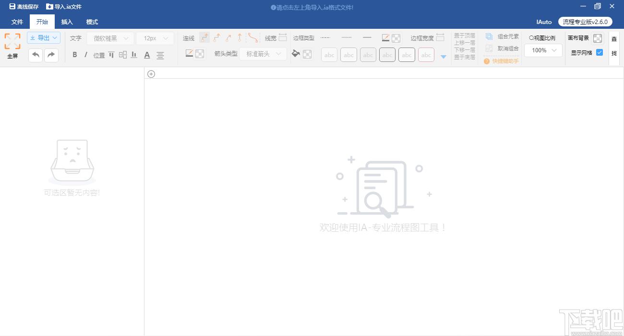Open the 导出 export dropdown
The image size is (624, 336).
click(44, 38)
